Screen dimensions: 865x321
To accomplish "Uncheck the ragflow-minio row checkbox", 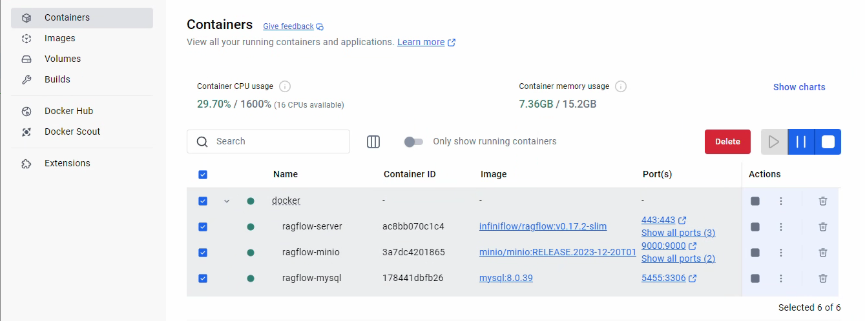I will pos(203,253).
